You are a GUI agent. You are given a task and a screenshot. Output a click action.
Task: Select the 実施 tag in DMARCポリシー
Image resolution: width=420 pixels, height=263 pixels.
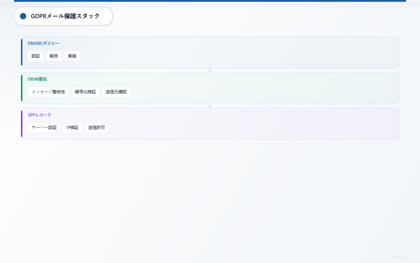click(x=71, y=56)
